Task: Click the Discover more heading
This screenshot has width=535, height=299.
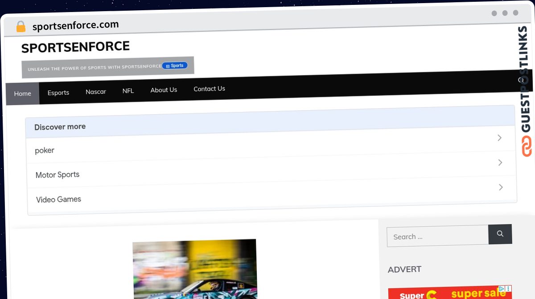Action: 60,127
